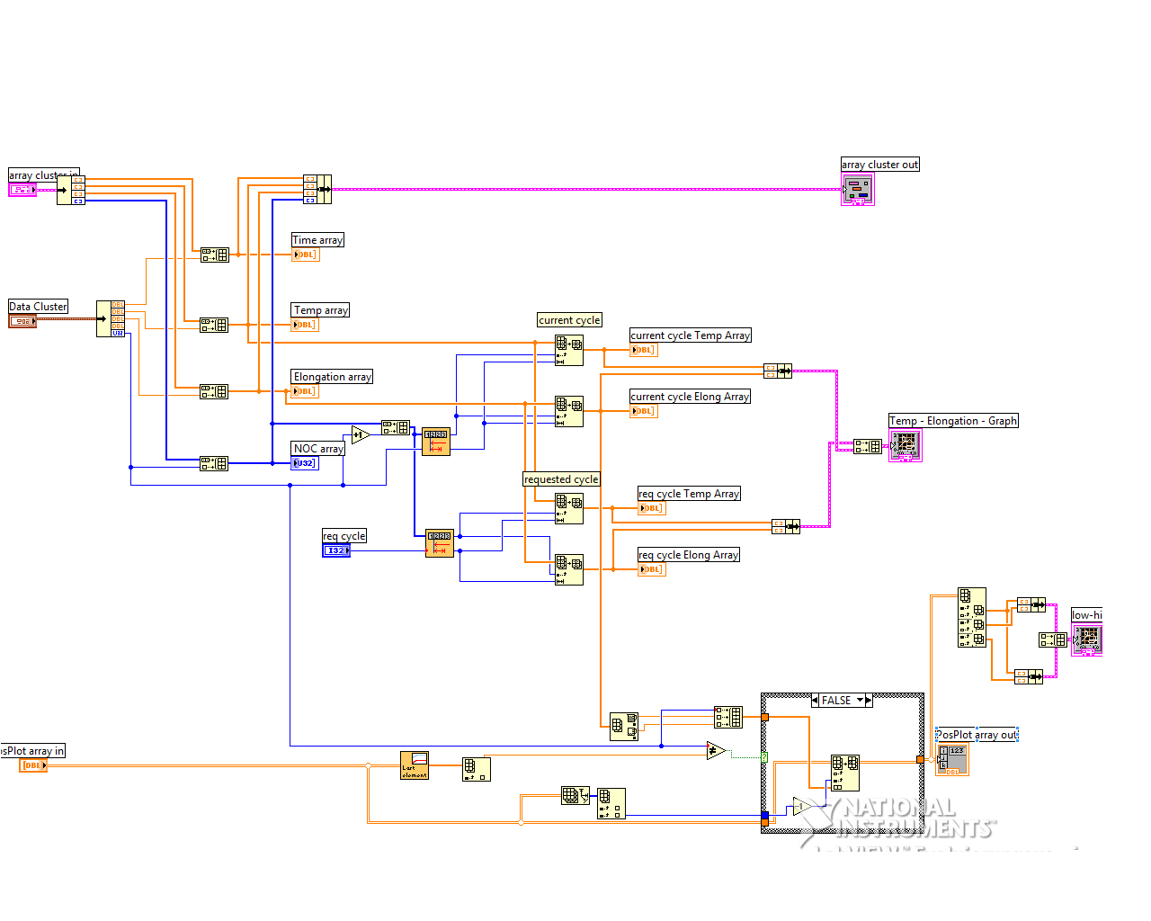This screenshot has width=1151, height=921.
Task: Click the "Temp array" label
Action: pos(321,310)
